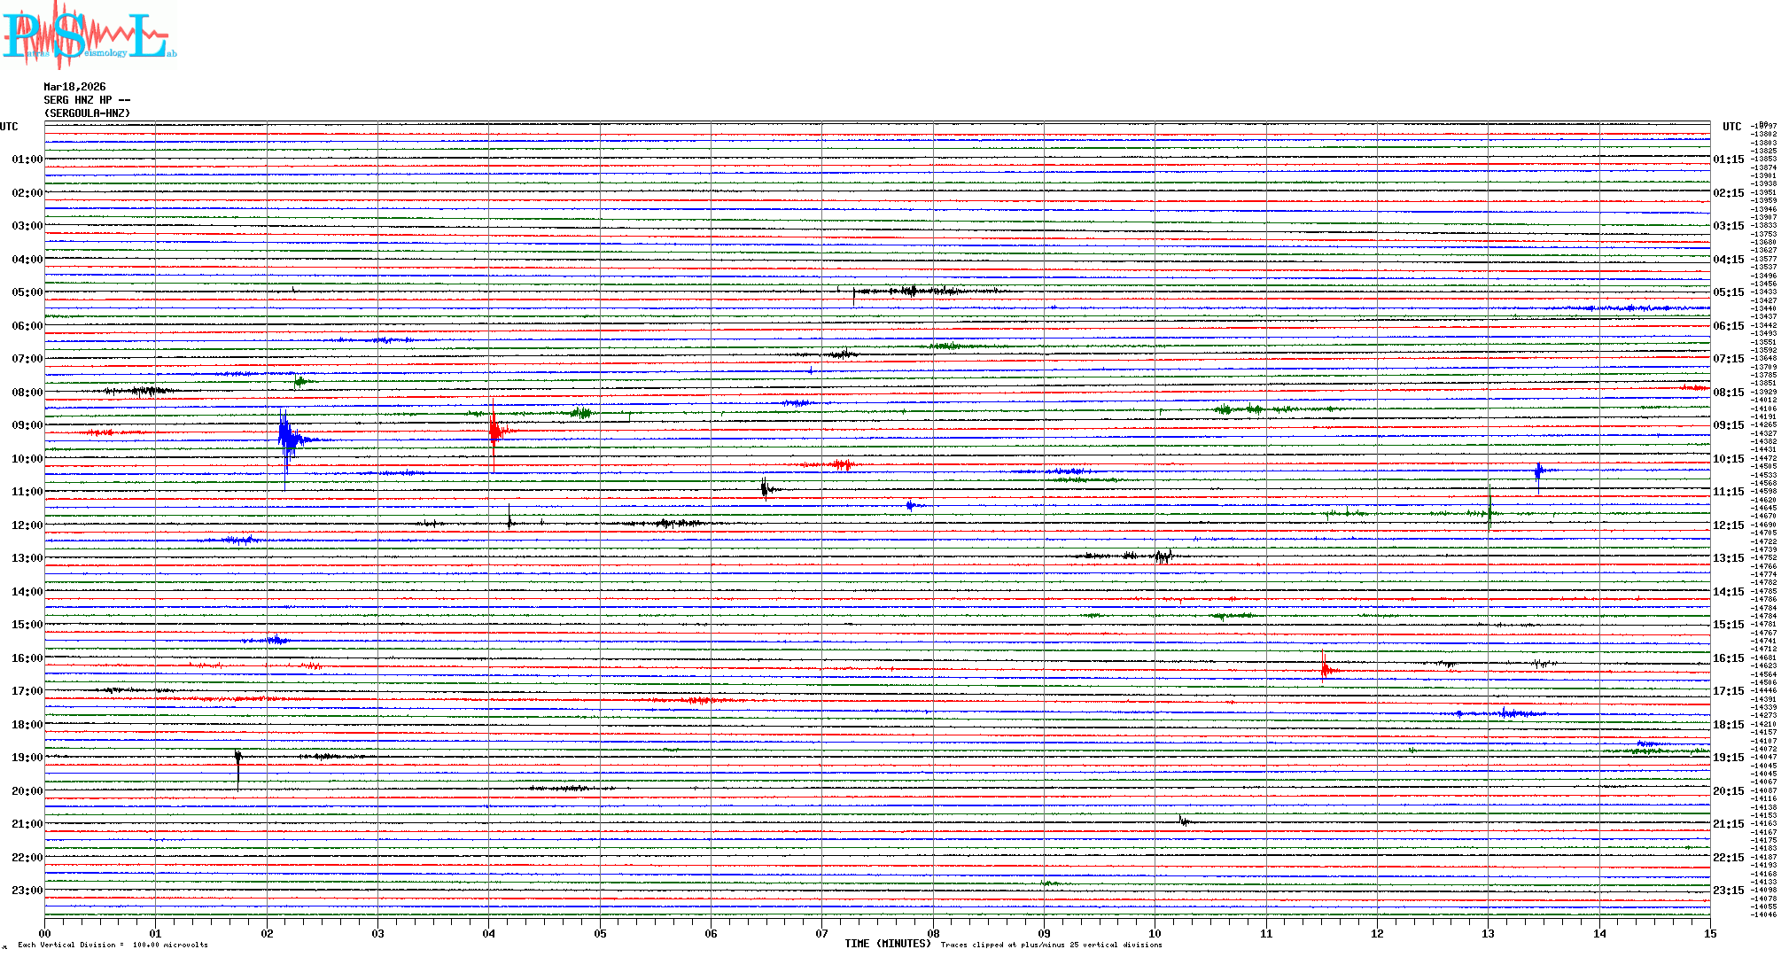1781x957 pixels.
Task: Click the 09:00 hour label on left axis
Action: click(x=27, y=425)
